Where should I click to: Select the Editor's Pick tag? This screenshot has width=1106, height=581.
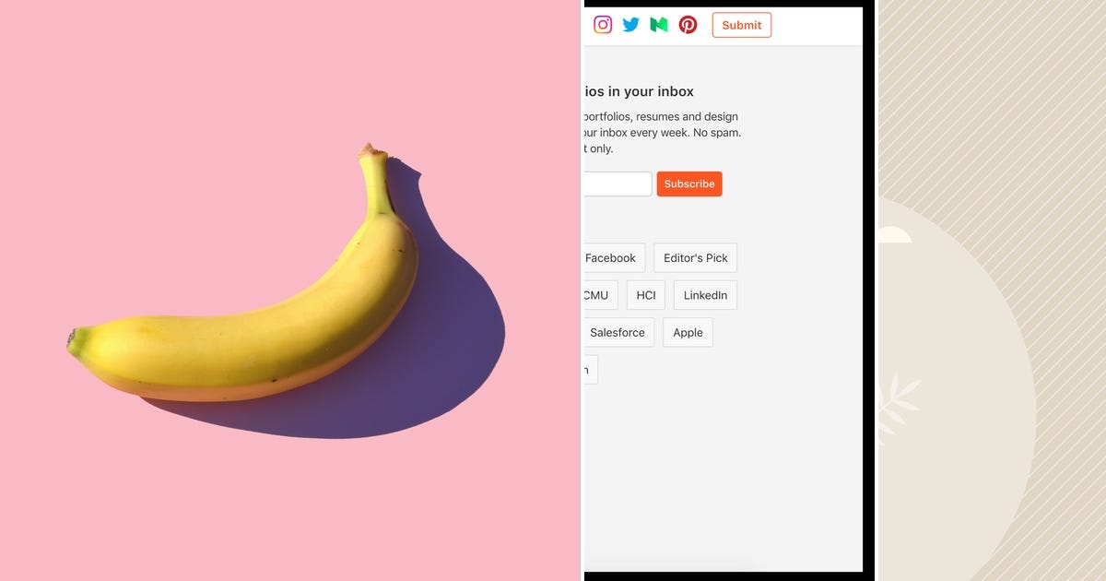[696, 258]
